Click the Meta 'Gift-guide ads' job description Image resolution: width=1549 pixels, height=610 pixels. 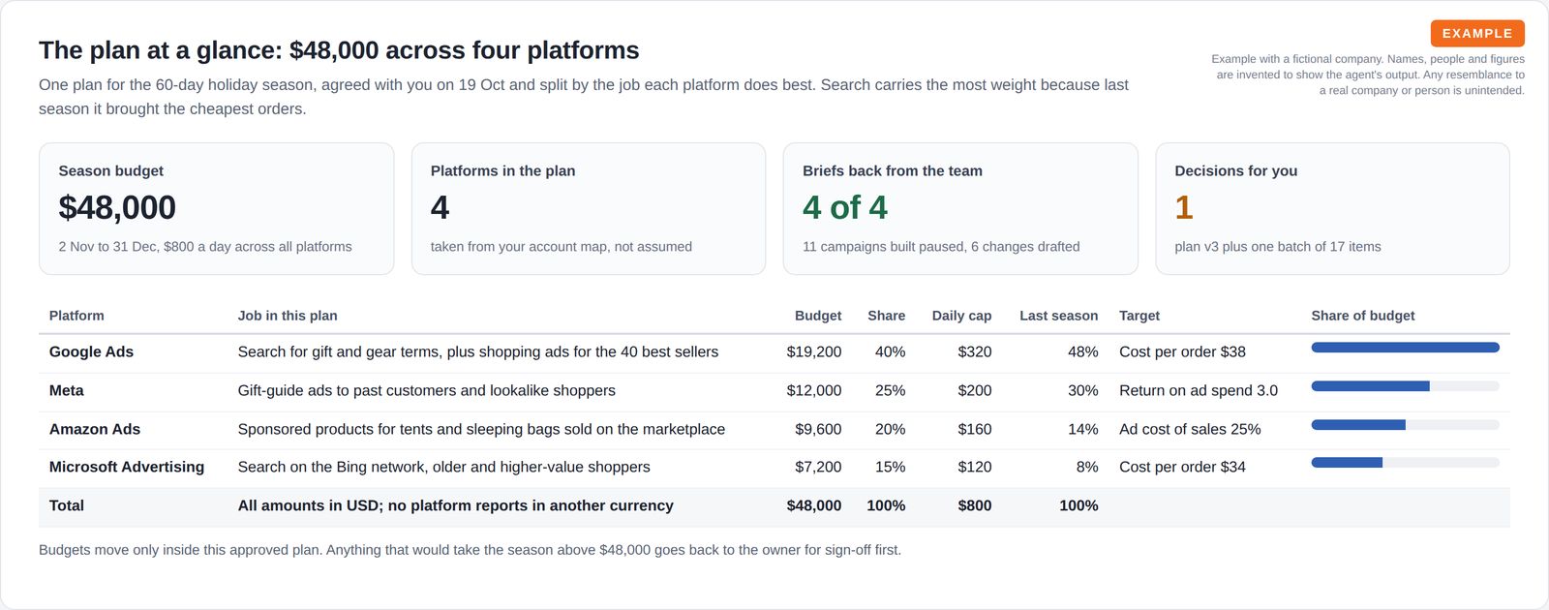coord(427,390)
